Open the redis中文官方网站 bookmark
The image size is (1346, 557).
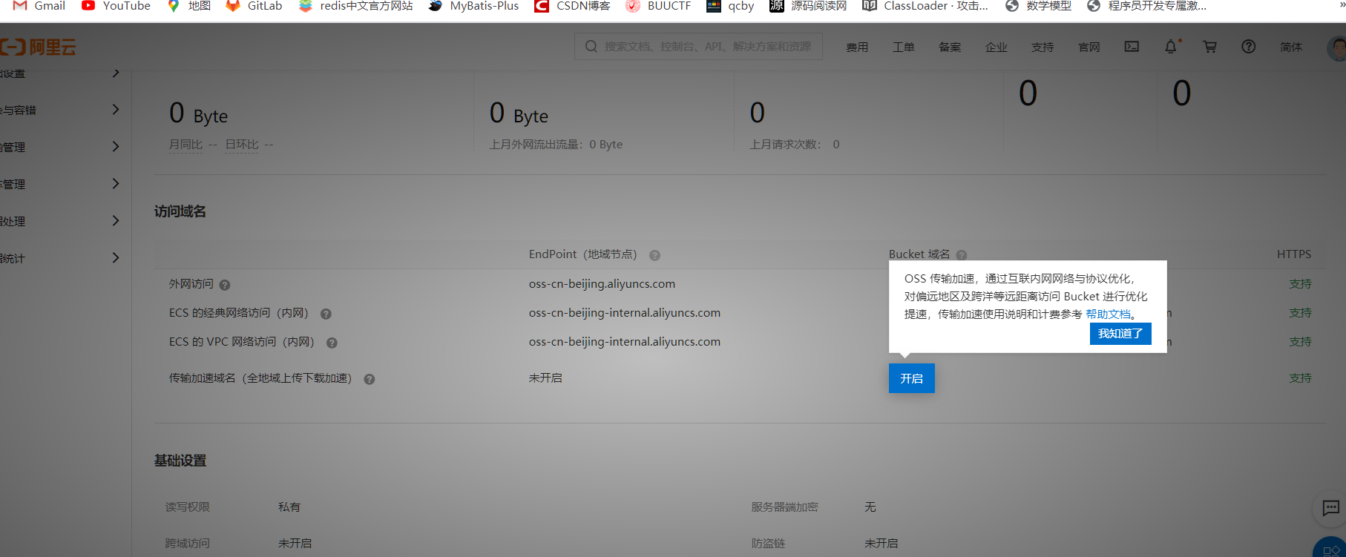pos(355,6)
